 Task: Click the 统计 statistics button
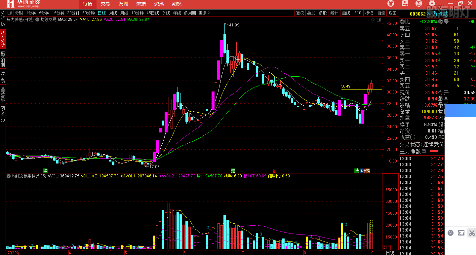[x=334, y=13]
